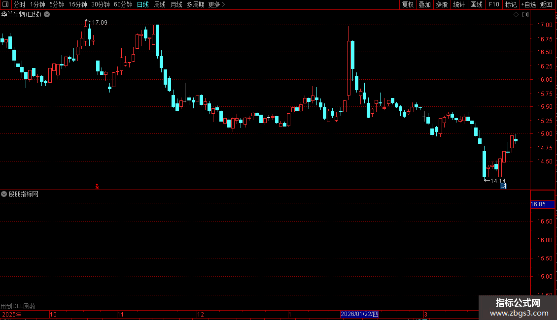Click the 2025年 year label on timeline

pyautogui.click(x=12, y=314)
